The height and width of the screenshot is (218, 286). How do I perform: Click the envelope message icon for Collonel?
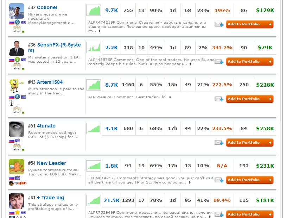click(219, 25)
